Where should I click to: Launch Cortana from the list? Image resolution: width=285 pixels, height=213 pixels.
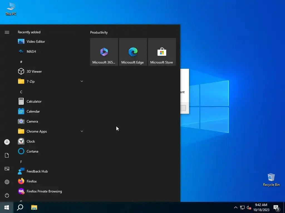51,151
